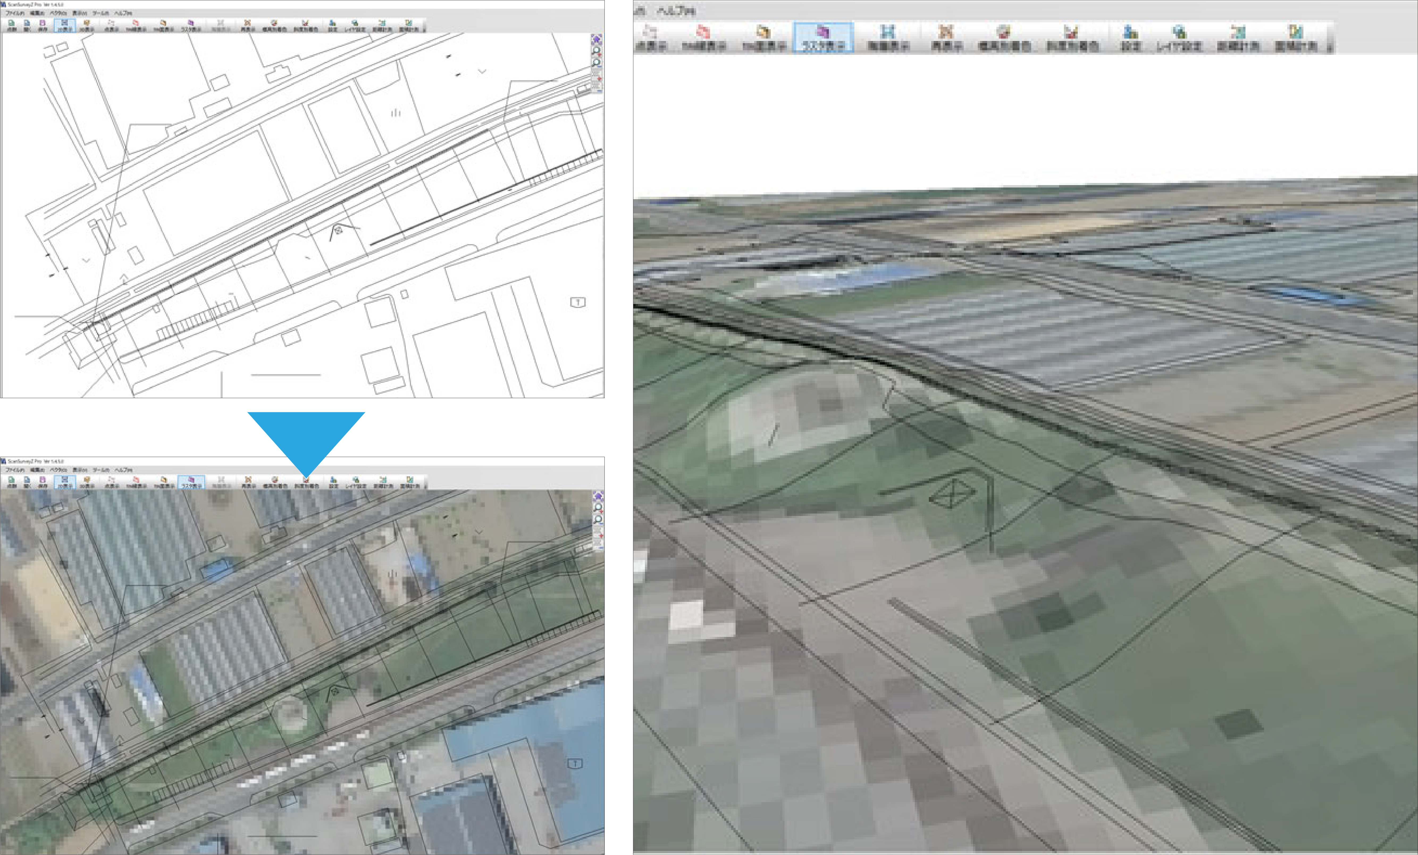Open ツール menu in top-left window

click(x=101, y=13)
